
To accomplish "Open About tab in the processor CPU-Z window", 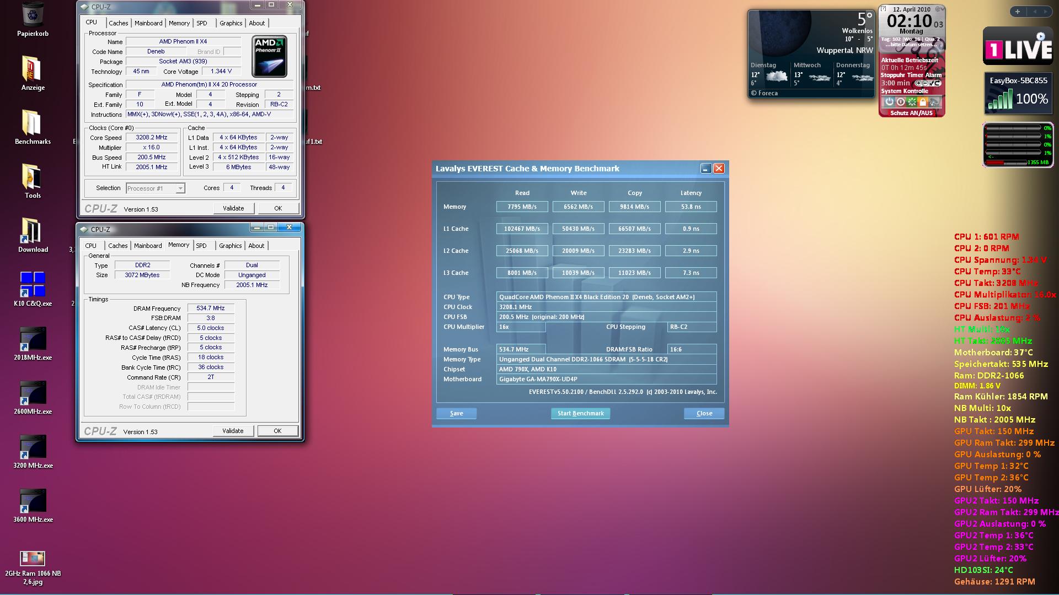I will click(256, 23).
